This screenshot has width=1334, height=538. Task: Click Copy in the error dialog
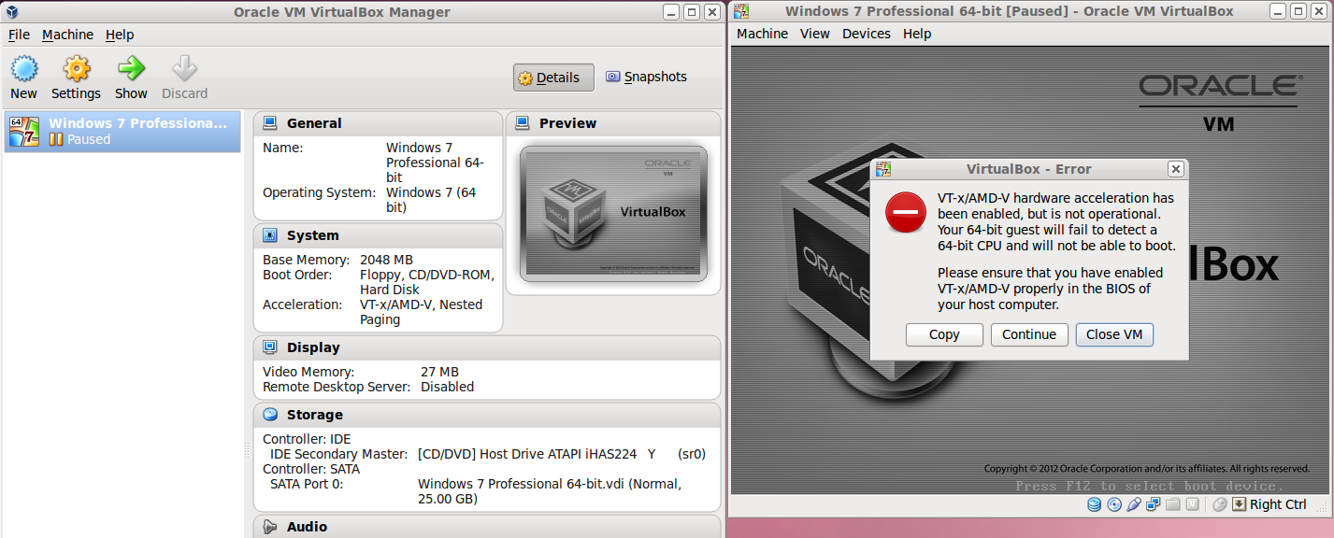click(x=944, y=334)
